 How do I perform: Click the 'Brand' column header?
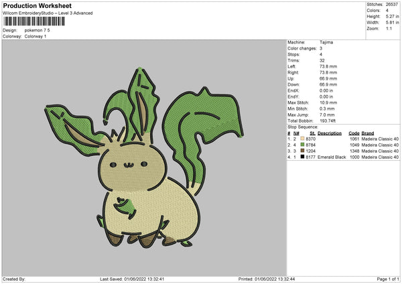(368, 133)
